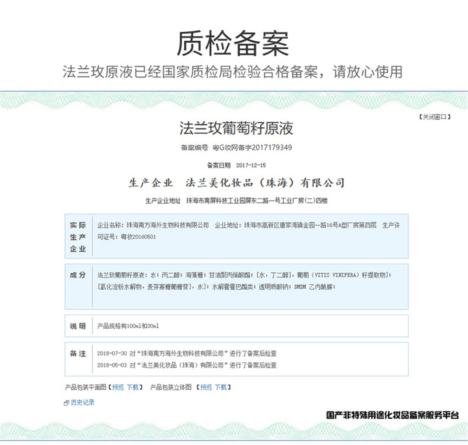Click the 国产非特殊用途化妆品备案服务平台 footer text
This screenshot has width=468, height=445.
click(x=392, y=415)
